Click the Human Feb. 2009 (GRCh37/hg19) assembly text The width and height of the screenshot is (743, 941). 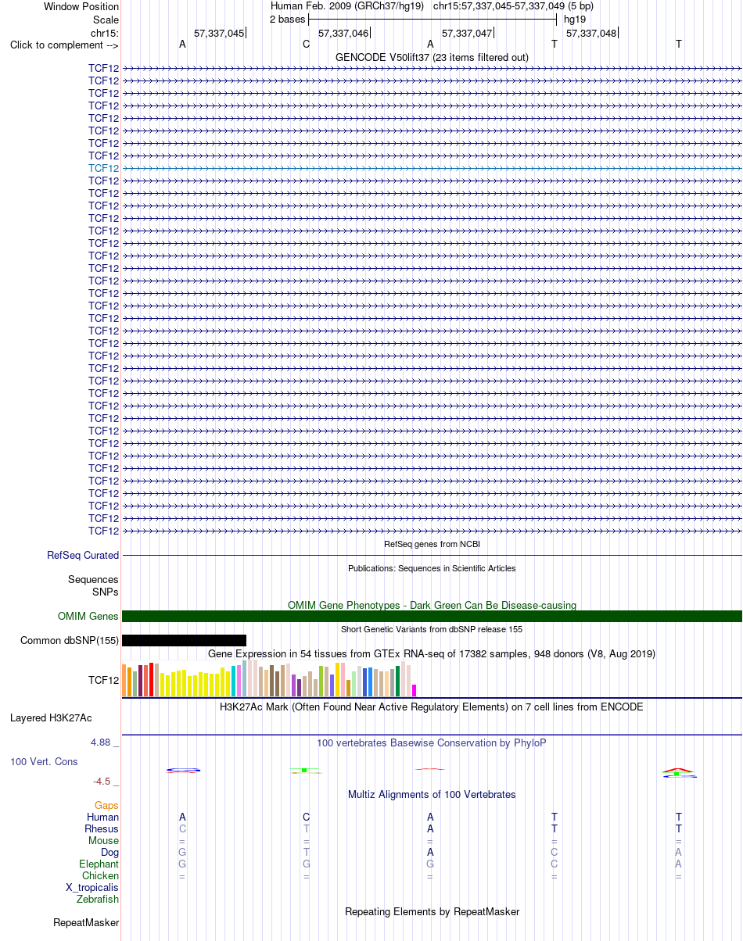[347, 5]
